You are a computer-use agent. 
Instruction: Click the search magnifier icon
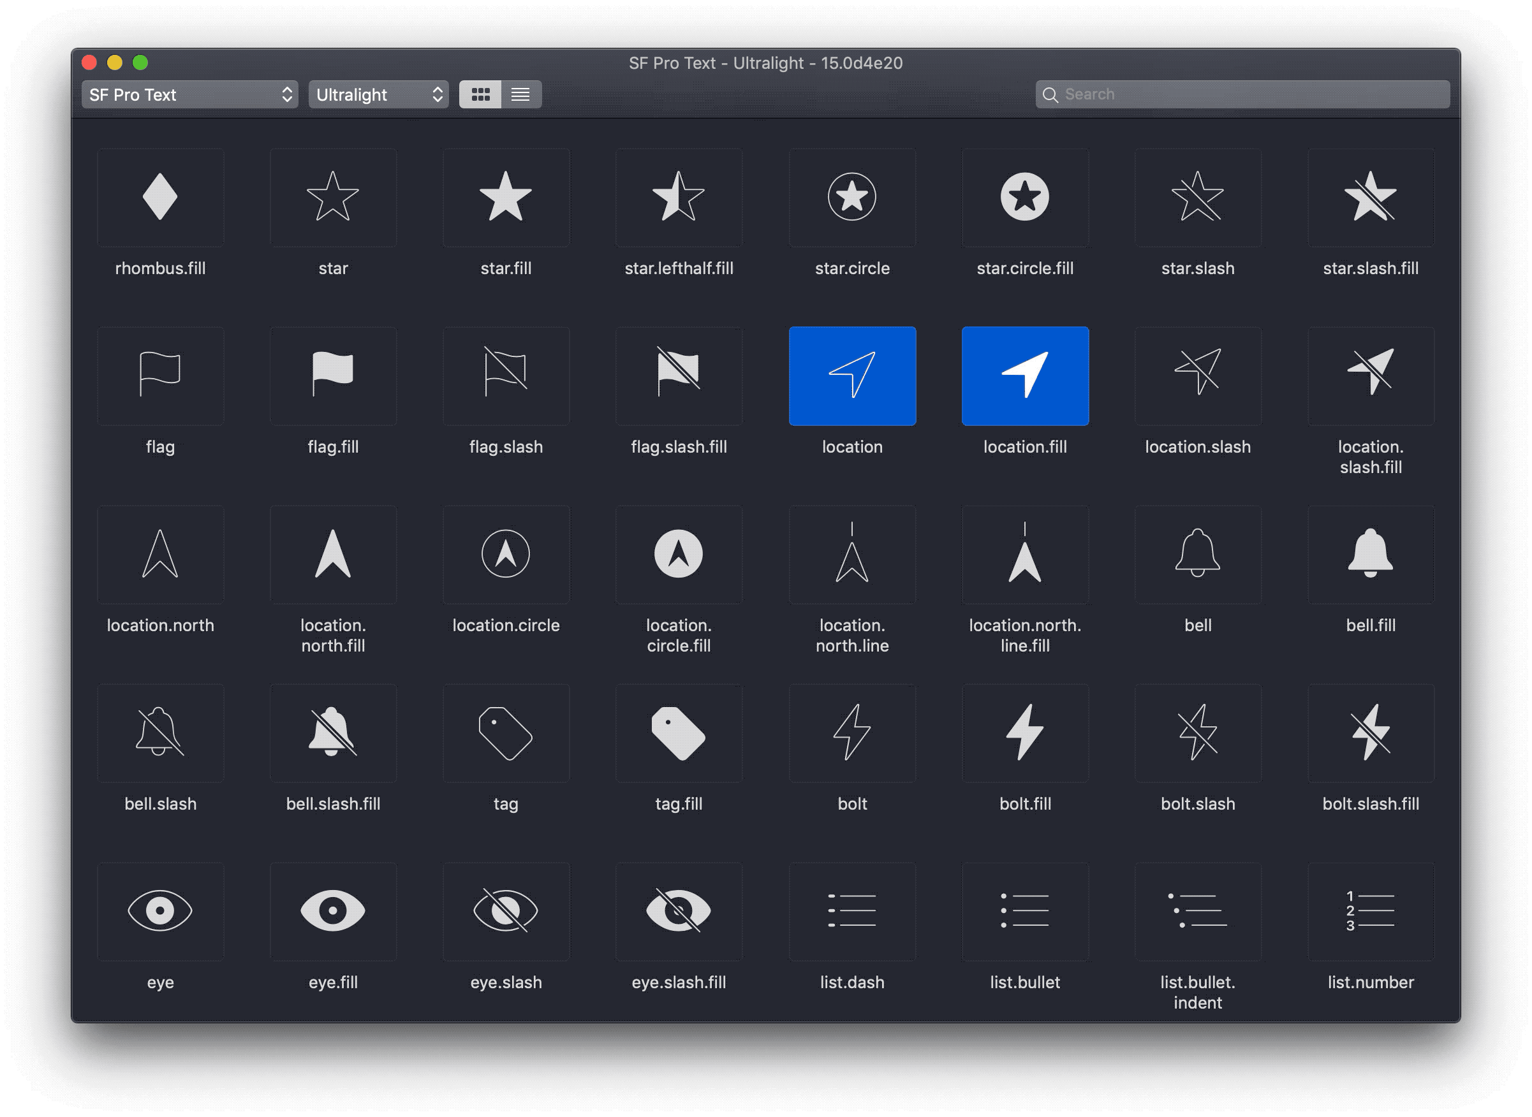tap(1050, 94)
